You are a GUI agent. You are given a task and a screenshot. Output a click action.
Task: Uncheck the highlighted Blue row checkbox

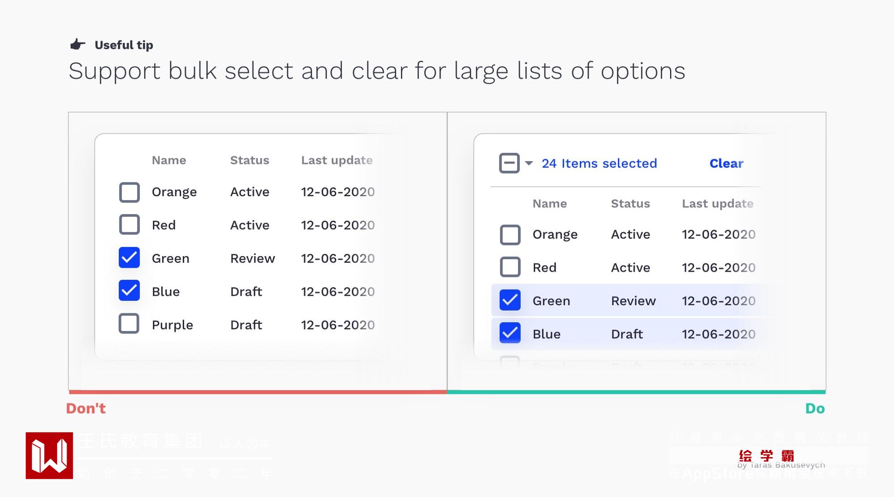tap(510, 333)
